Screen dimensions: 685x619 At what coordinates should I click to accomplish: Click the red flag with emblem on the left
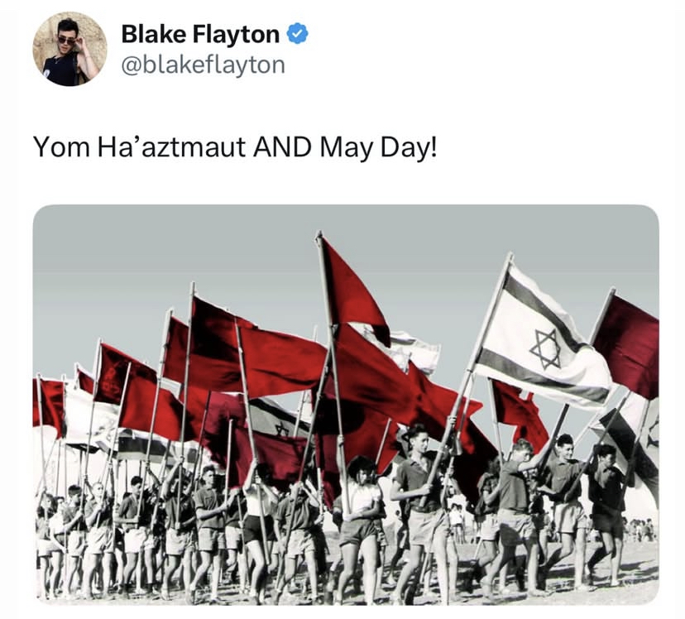tap(127, 386)
